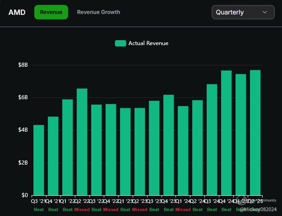Switch to the Revenue Growth tab
This screenshot has width=282, height=216.
(x=98, y=12)
